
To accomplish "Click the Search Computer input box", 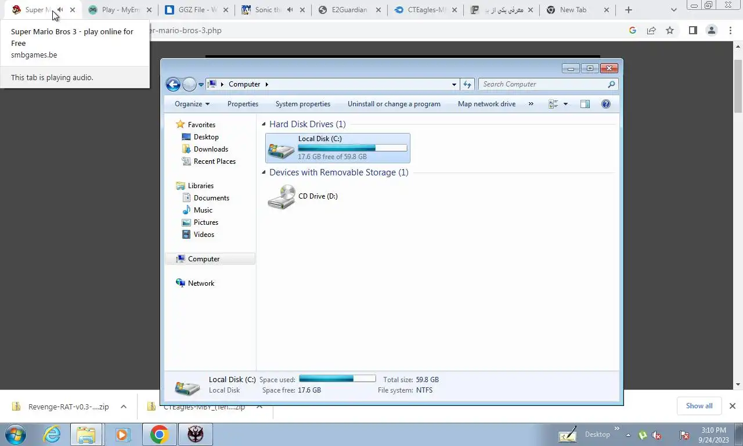I will pos(543,84).
